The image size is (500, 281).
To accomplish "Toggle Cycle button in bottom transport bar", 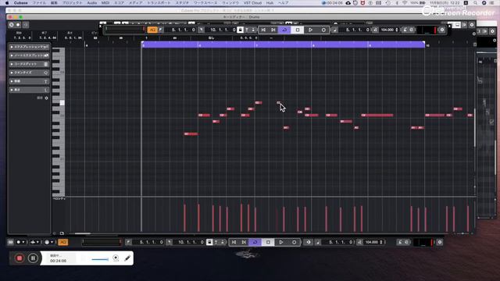I will click(255, 242).
